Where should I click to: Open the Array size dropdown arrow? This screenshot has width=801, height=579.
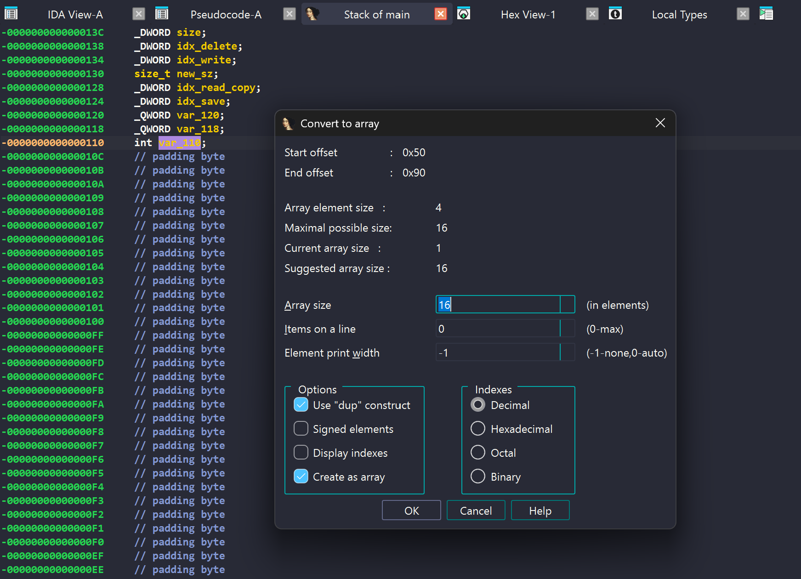point(568,305)
